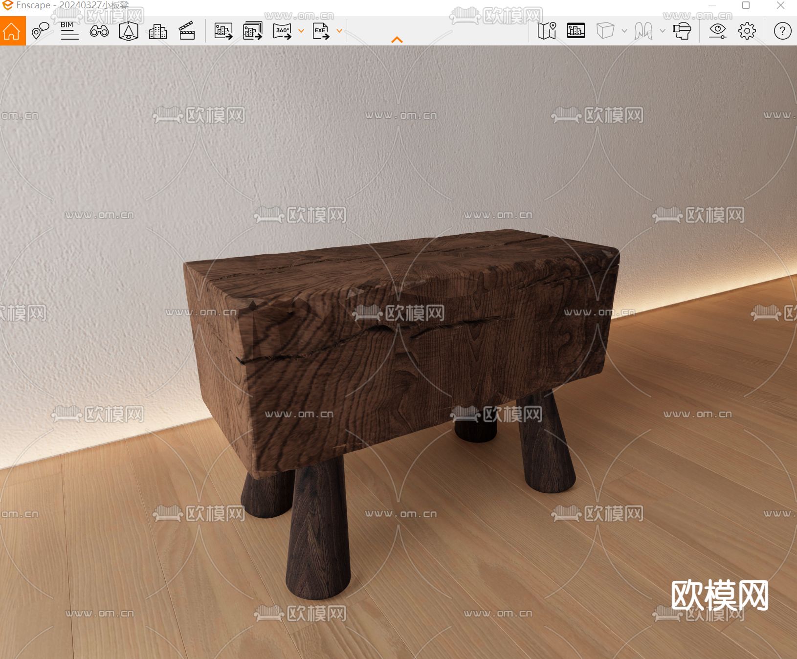Click the orange Home button

point(13,31)
